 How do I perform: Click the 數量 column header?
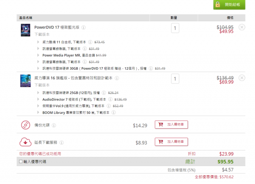coord(174,18)
